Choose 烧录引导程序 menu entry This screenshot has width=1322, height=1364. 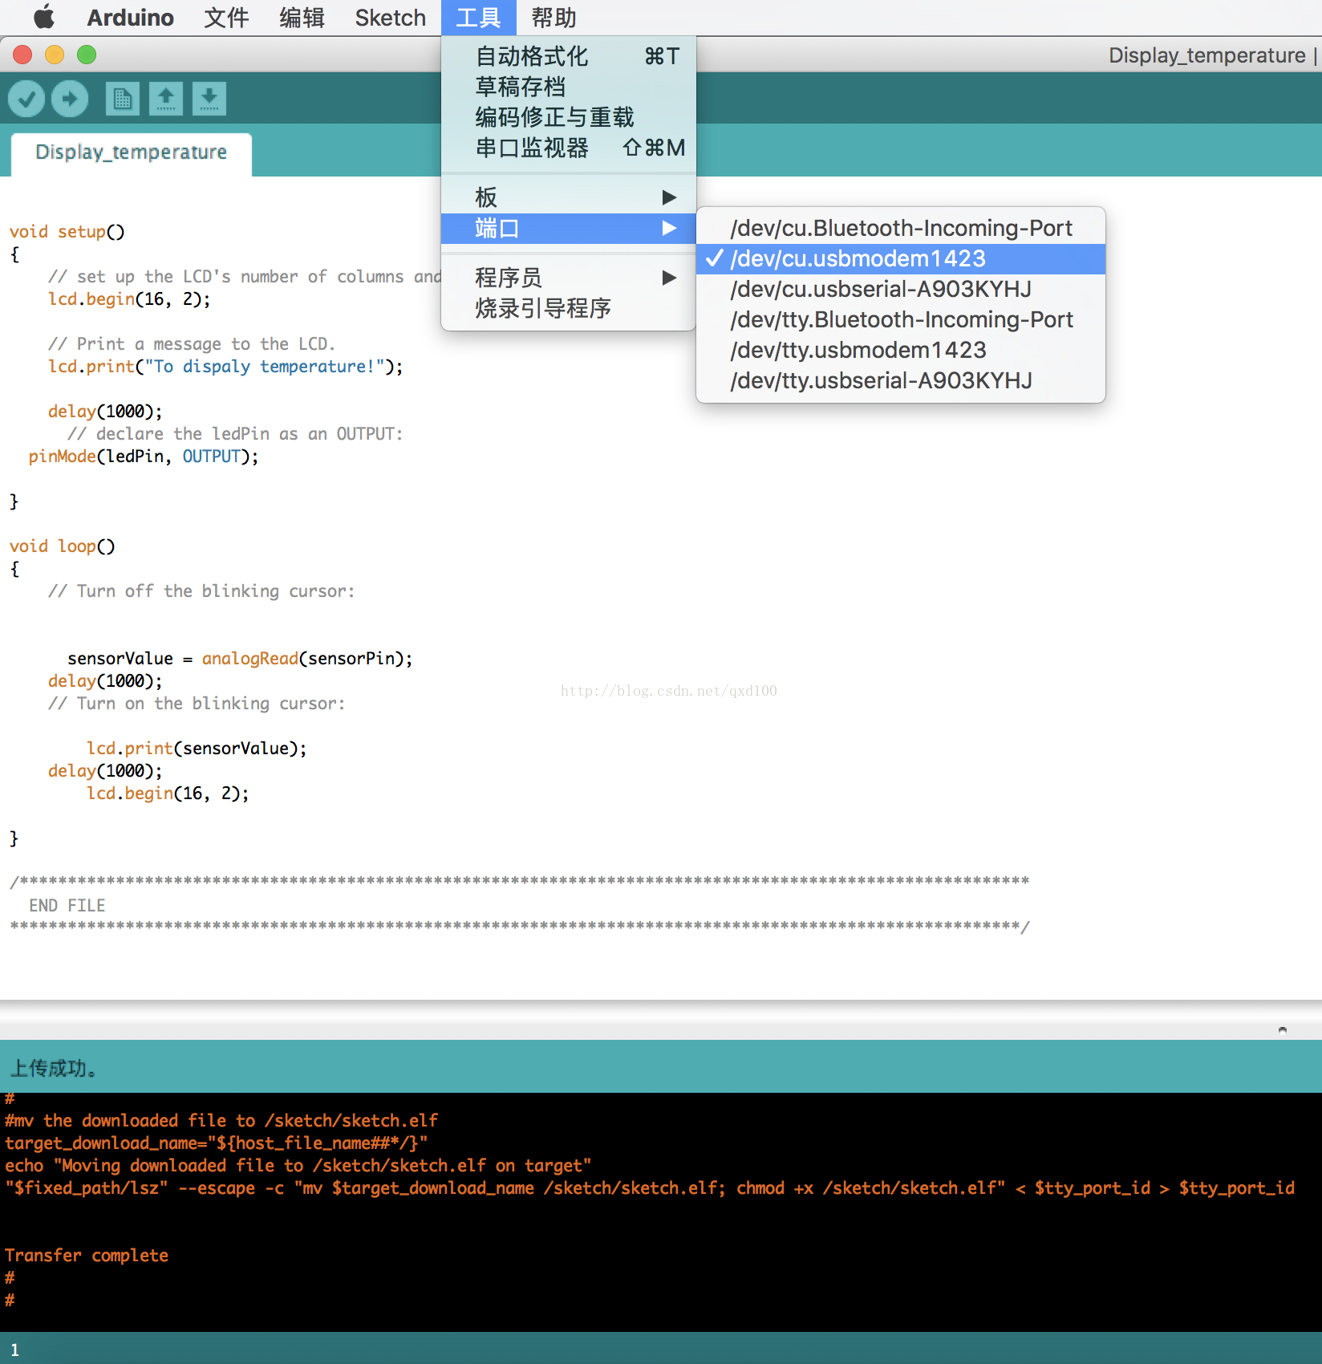tap(569, 308)
